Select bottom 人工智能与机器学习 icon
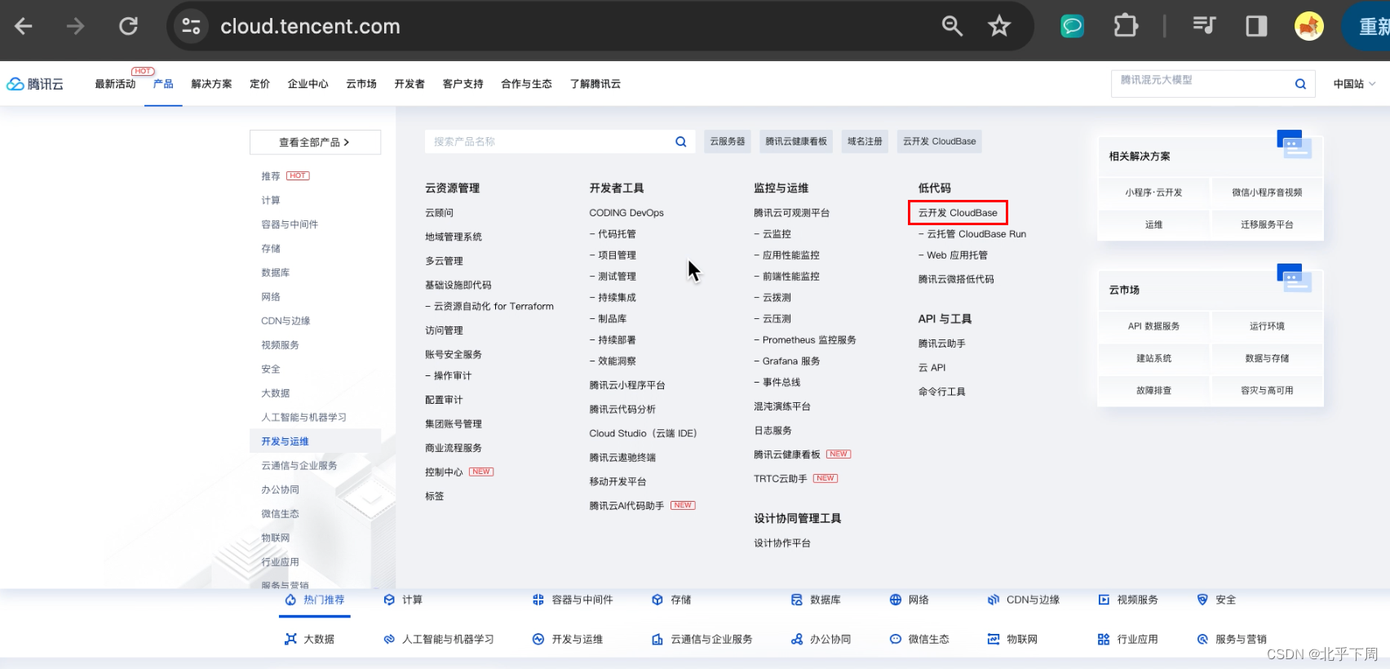Screen dimensions: 1390x669 (x=389, y=639)
